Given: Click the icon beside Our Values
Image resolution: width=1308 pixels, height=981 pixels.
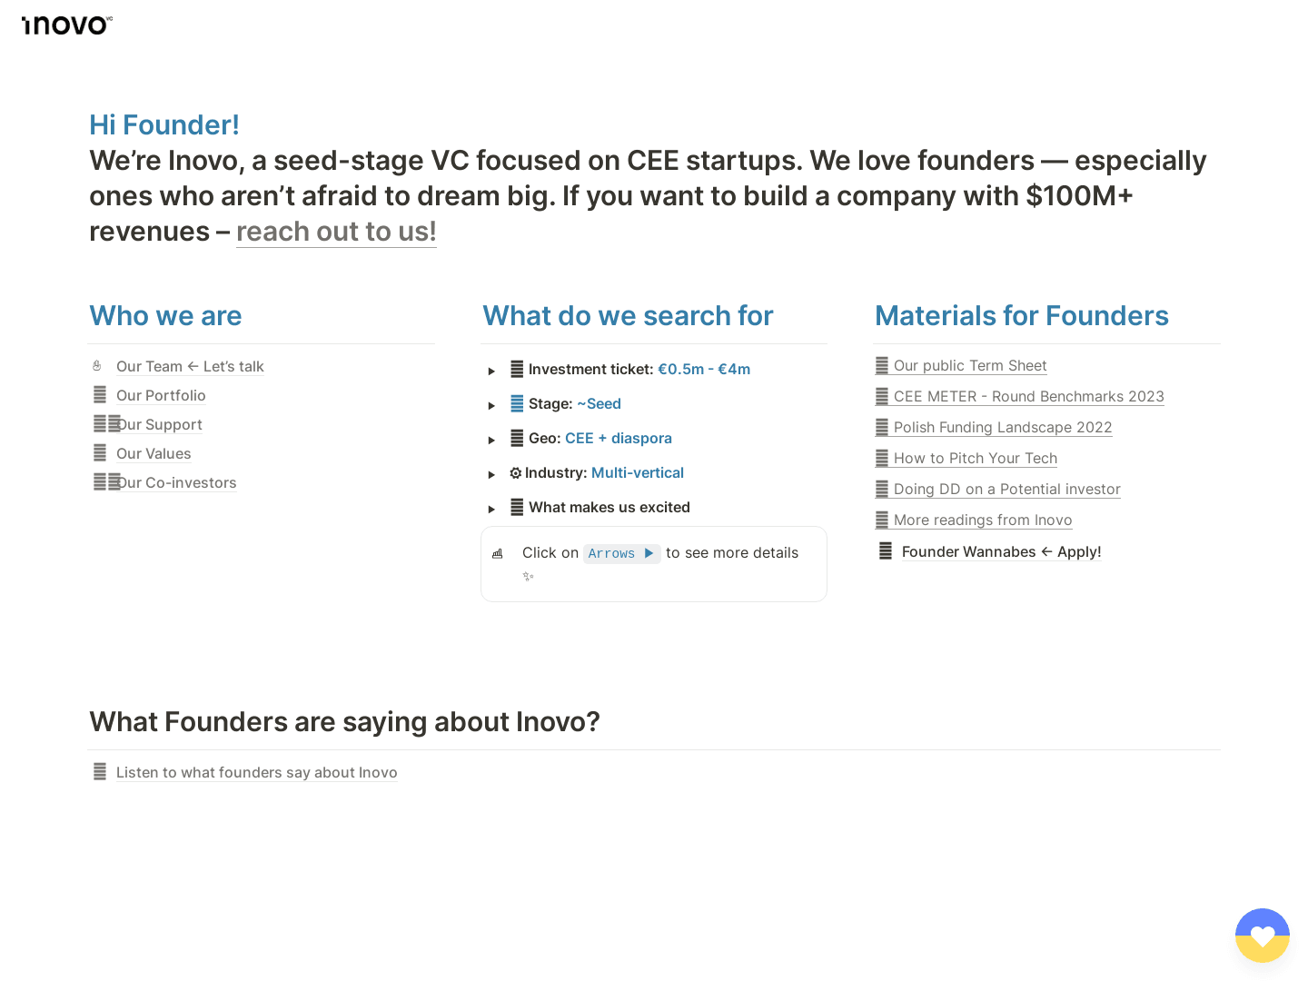Looking at the screenshot, I should [100, 453].
